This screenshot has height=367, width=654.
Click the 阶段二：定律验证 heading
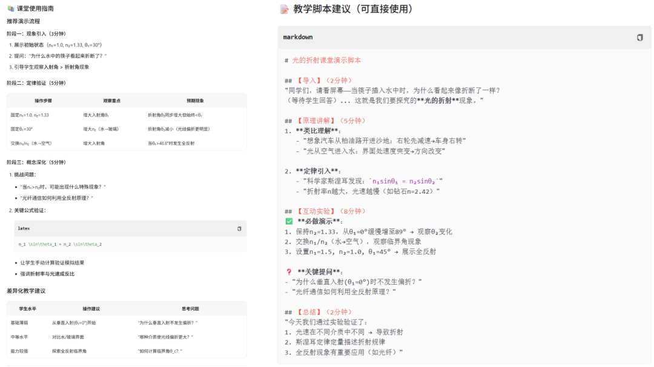point(36,83)
